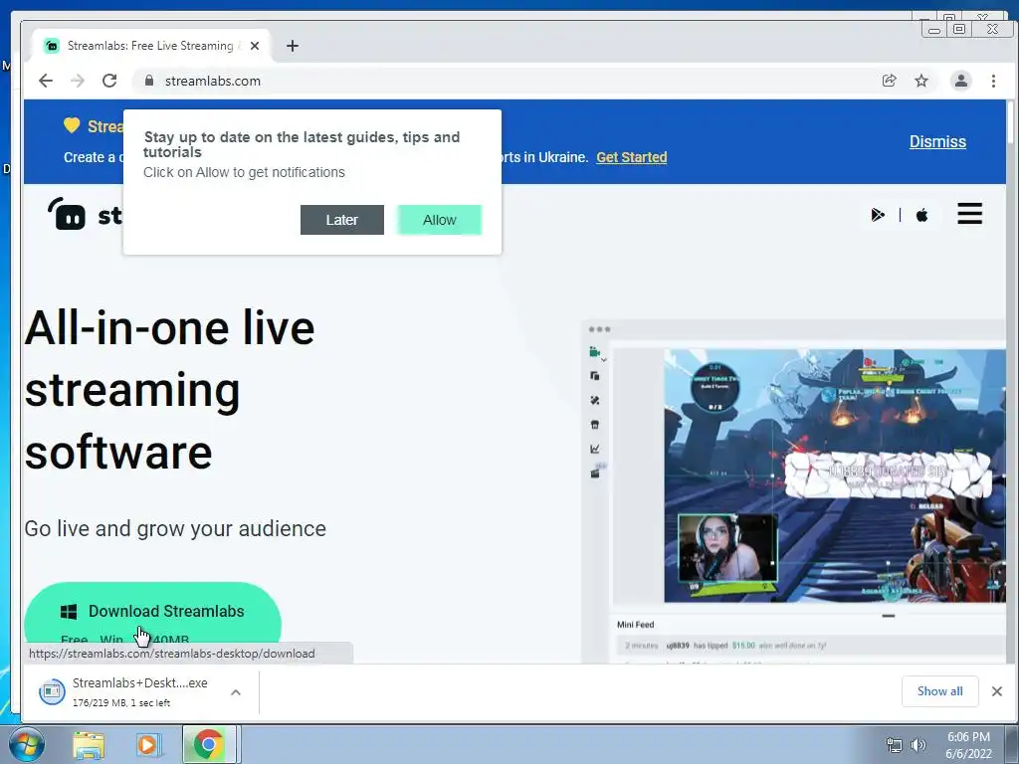The image size is (1019, 764).
Task: Click Show all downloads
Action: (x=939, y=691)
